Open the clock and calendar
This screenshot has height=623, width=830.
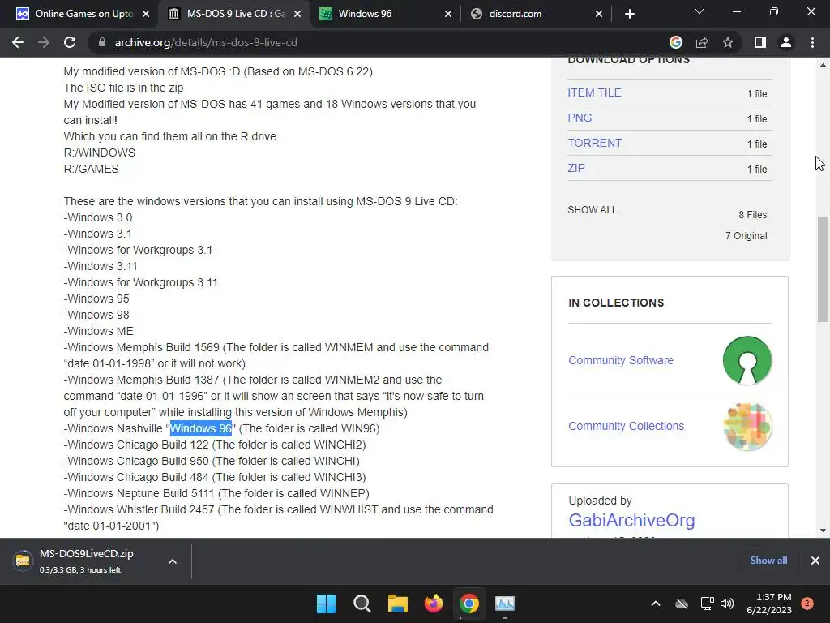click(769, 604)
